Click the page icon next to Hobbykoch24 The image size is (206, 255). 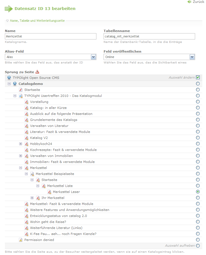point(26,144)
